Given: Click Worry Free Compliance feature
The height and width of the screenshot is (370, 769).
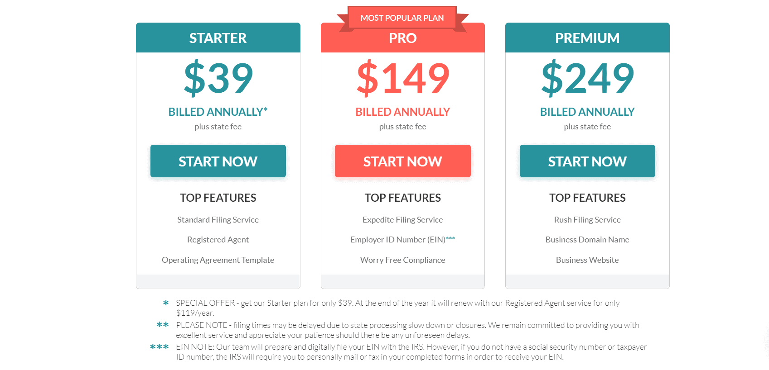Looking at the screenshot, I should (403, 260).
